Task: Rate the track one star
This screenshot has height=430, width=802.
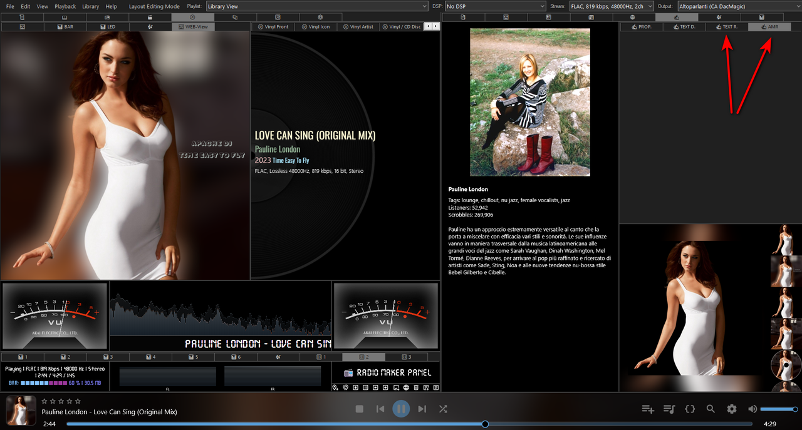Action: pos(44,401)
